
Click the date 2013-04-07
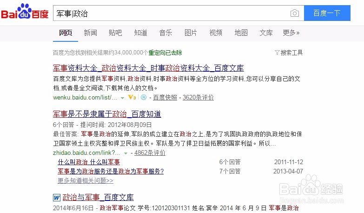click(288, 171)
